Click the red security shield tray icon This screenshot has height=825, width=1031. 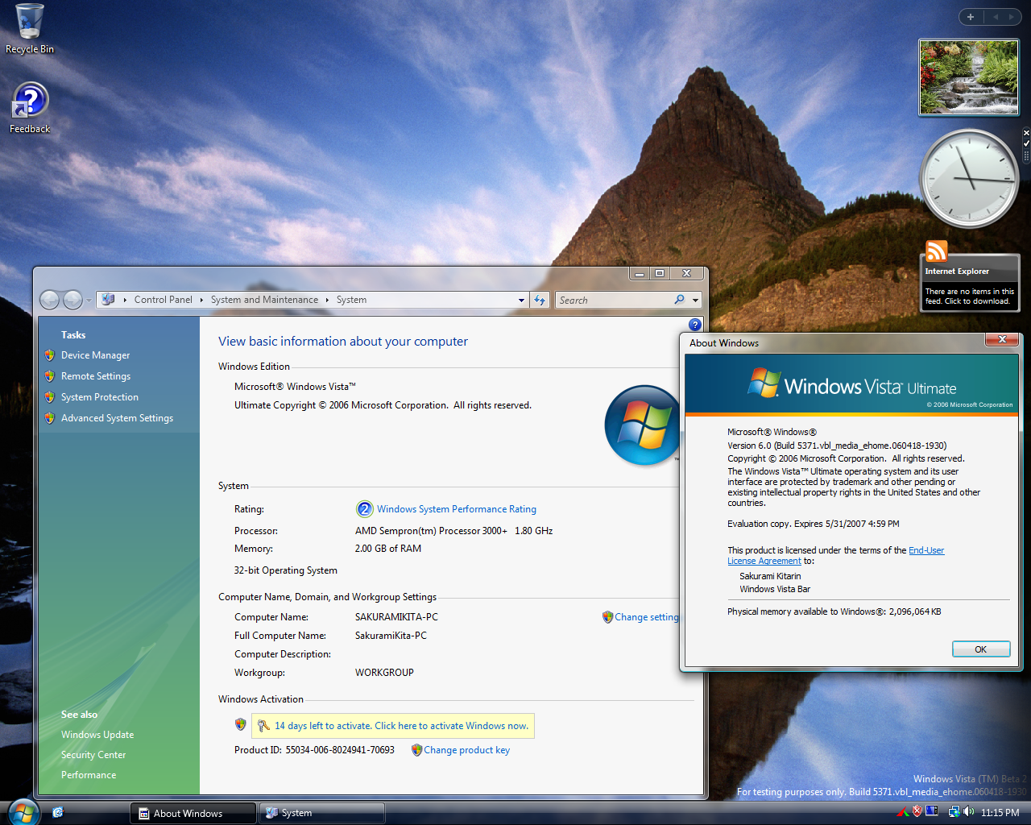click(x=917, y=811)
